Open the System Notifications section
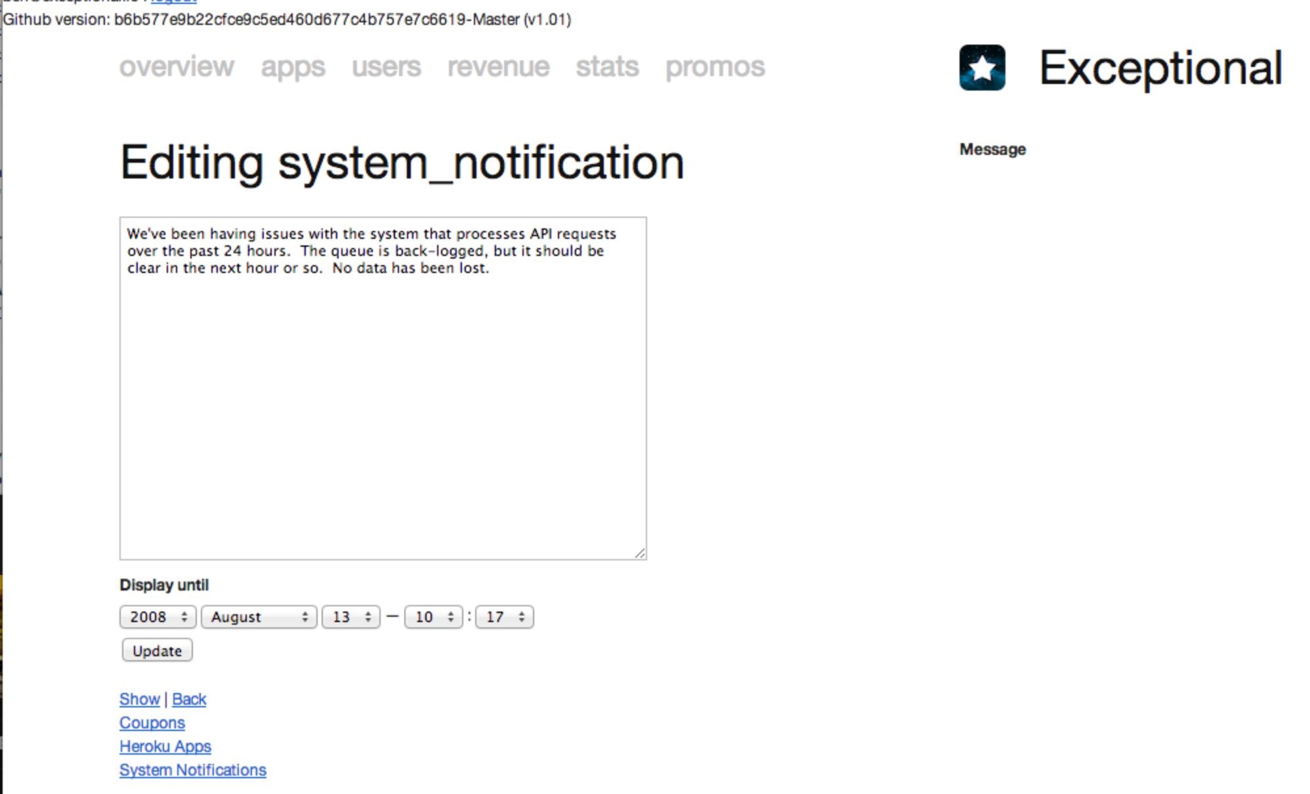The width and height of the screenshot is (1310, 794). tap(193, 770)
